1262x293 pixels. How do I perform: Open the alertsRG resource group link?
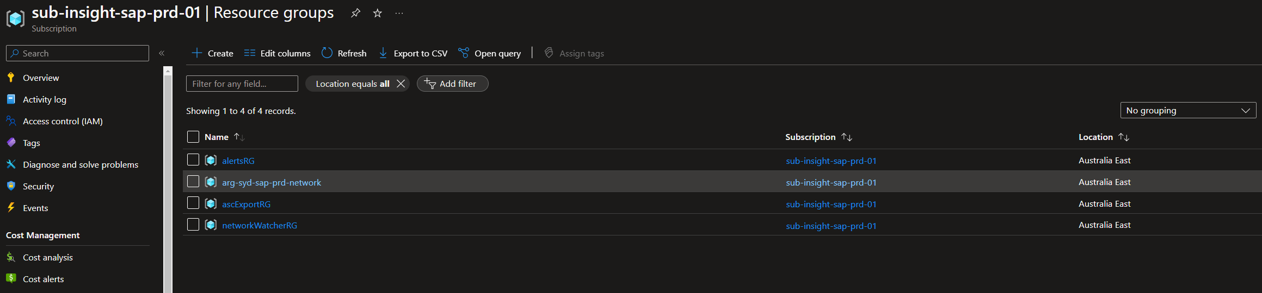[238, 161]
